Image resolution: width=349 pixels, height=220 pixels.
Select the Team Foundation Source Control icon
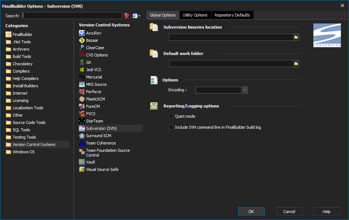pos(82,152)
